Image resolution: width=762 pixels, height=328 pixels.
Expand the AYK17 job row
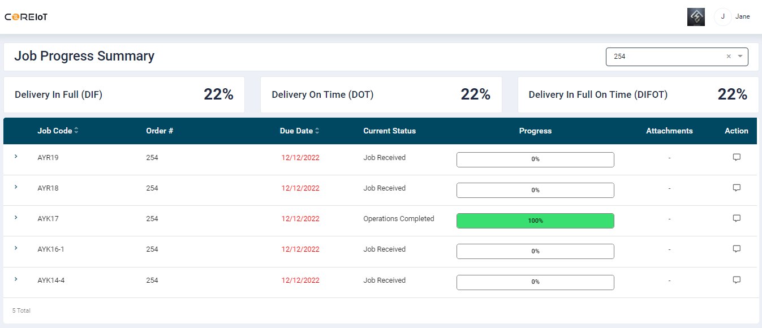pyautogui.click(x=16, y=218)
